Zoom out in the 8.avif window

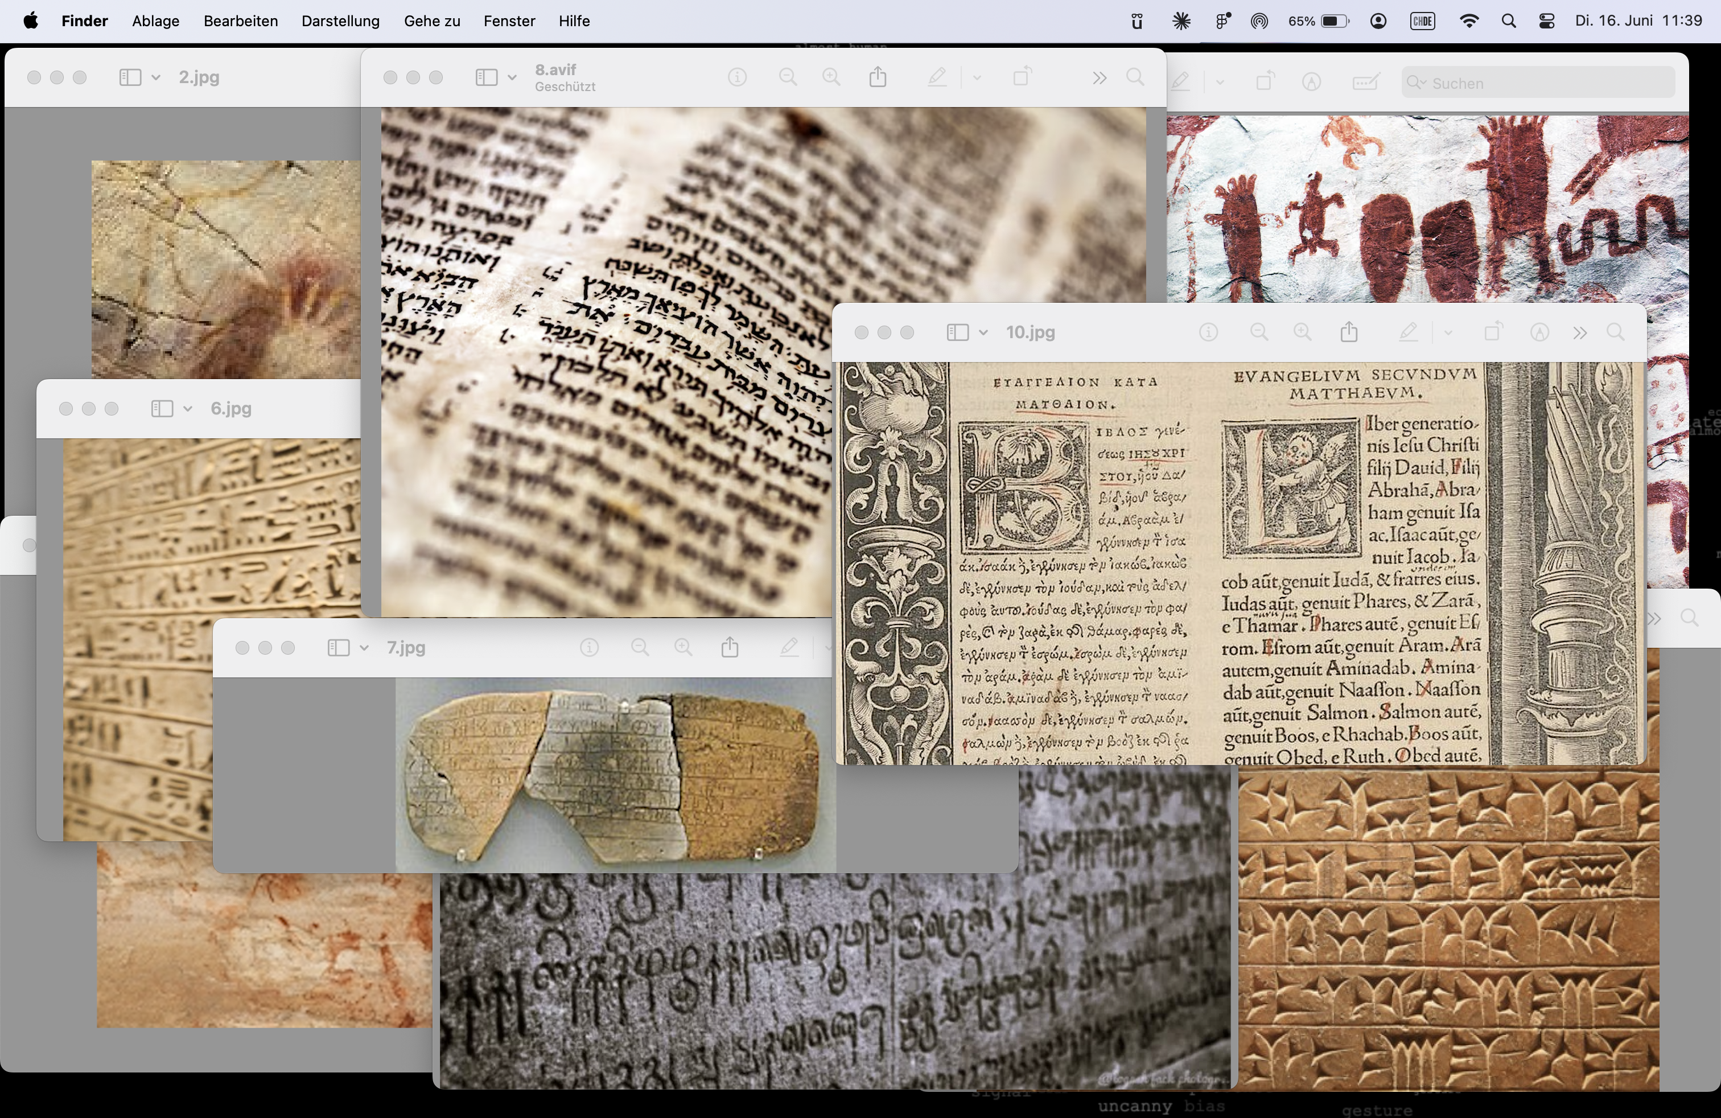pos(788,77)
